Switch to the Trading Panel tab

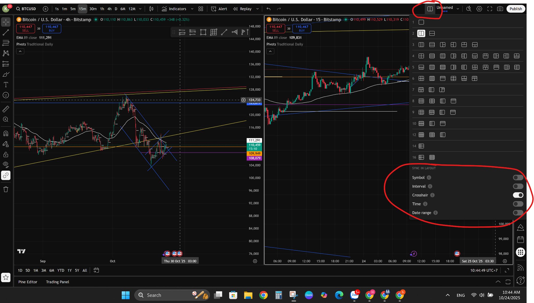(57, 282)
